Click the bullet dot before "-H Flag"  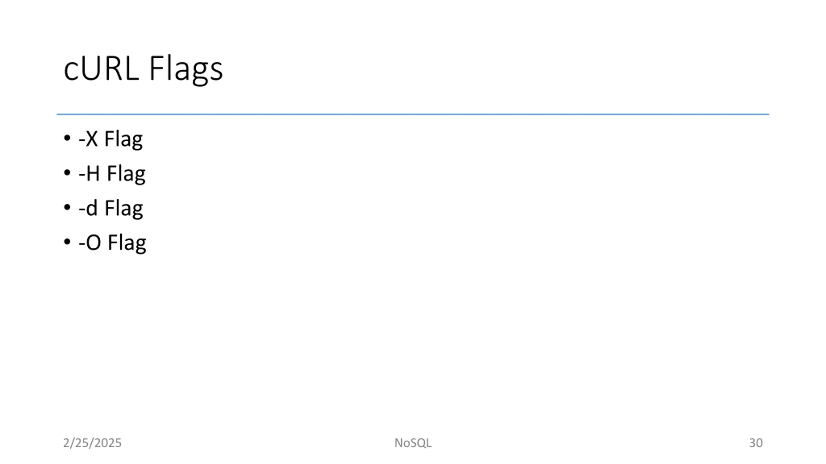tap(67, 173)
